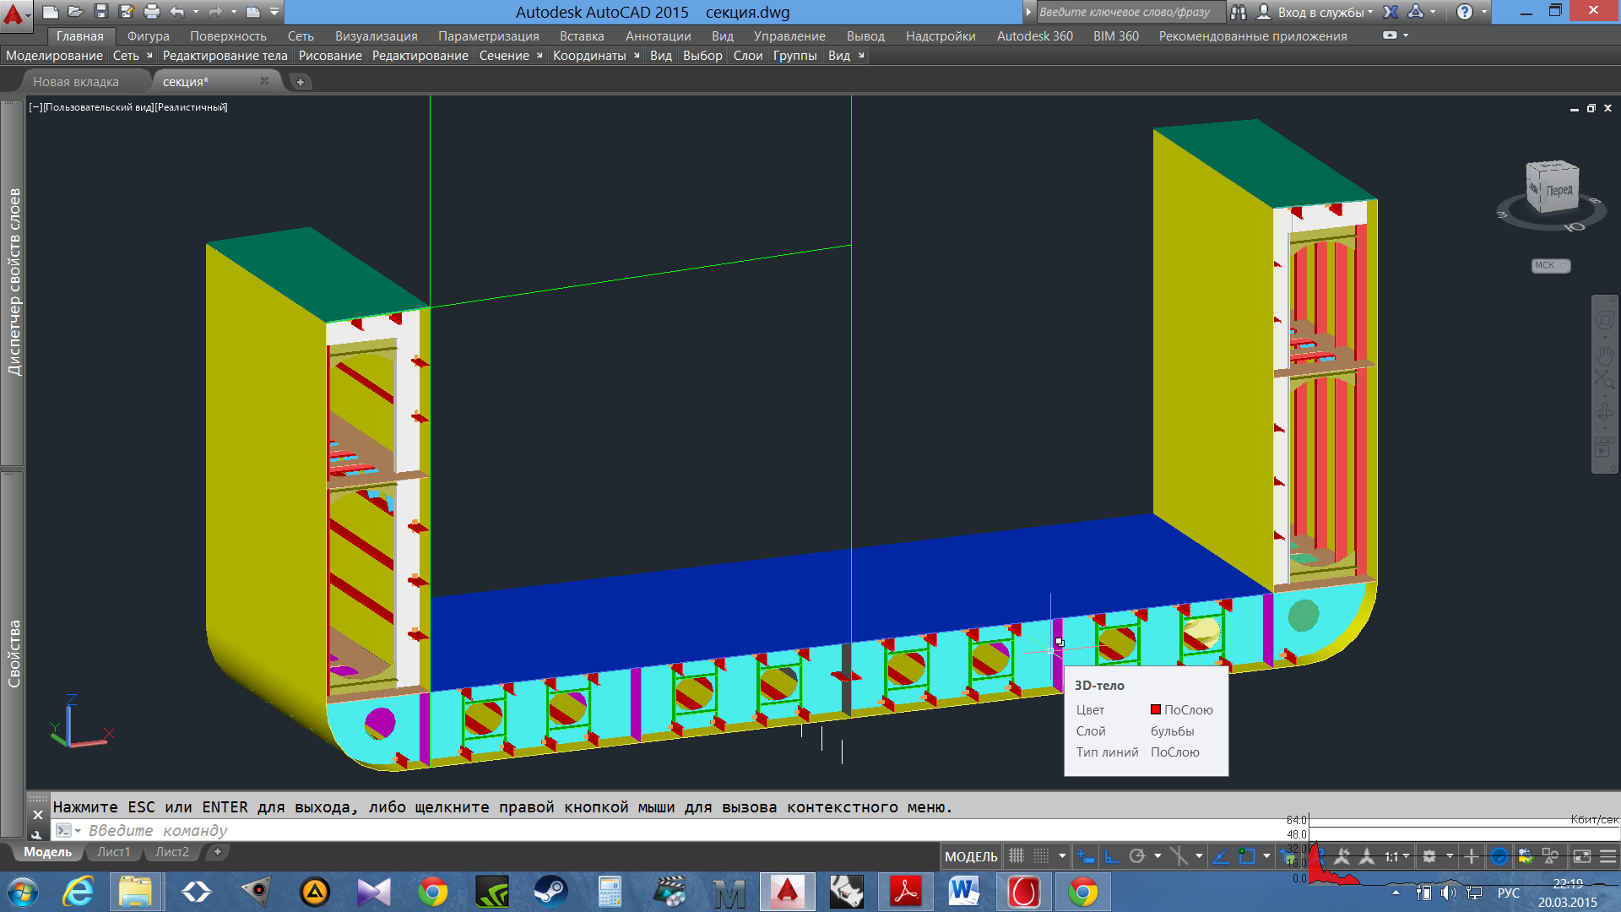The image size is (1621, 912).
Task: Open the Autodesk Exchange Apps X icon
Action: click(x=1391, y=12)
